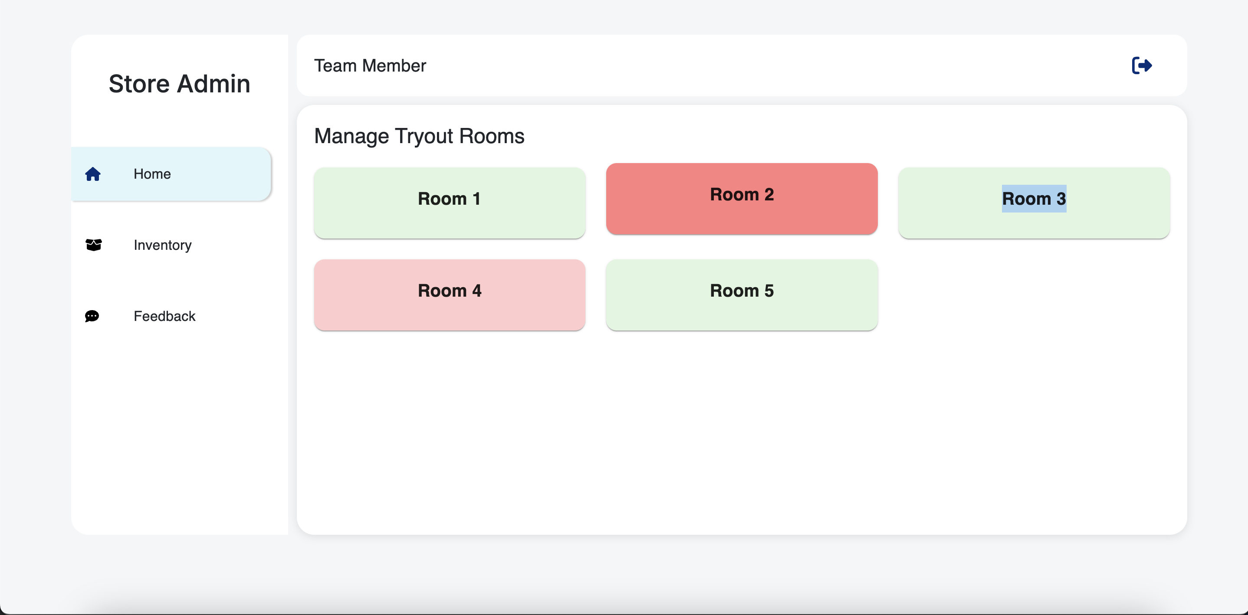Click the Room 1 label text
Viewport: 1248px width, 615px height.
point(449,199)
